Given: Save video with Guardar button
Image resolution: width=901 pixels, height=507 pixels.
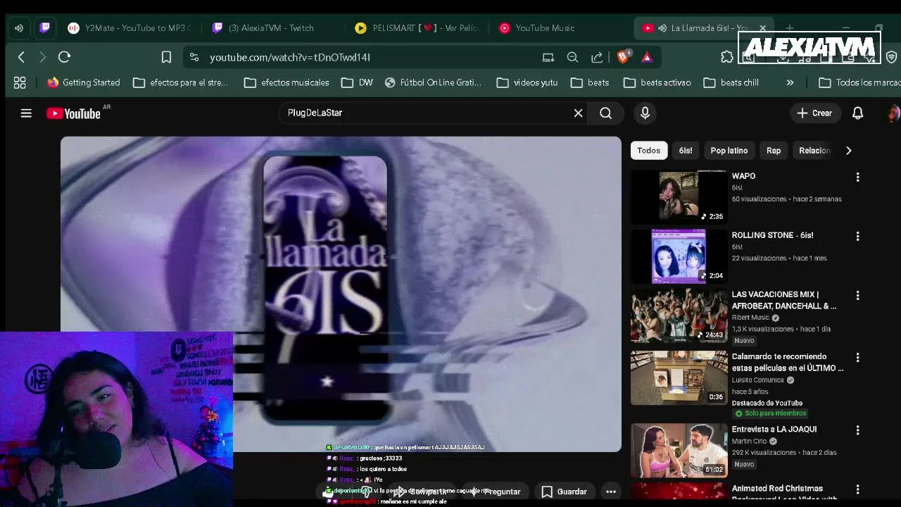Looking at the screenshot, I should [x=564, y=492].
